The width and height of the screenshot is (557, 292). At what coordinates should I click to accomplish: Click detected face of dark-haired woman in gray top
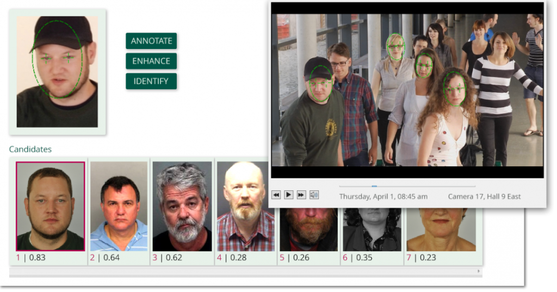pos(424,66)
